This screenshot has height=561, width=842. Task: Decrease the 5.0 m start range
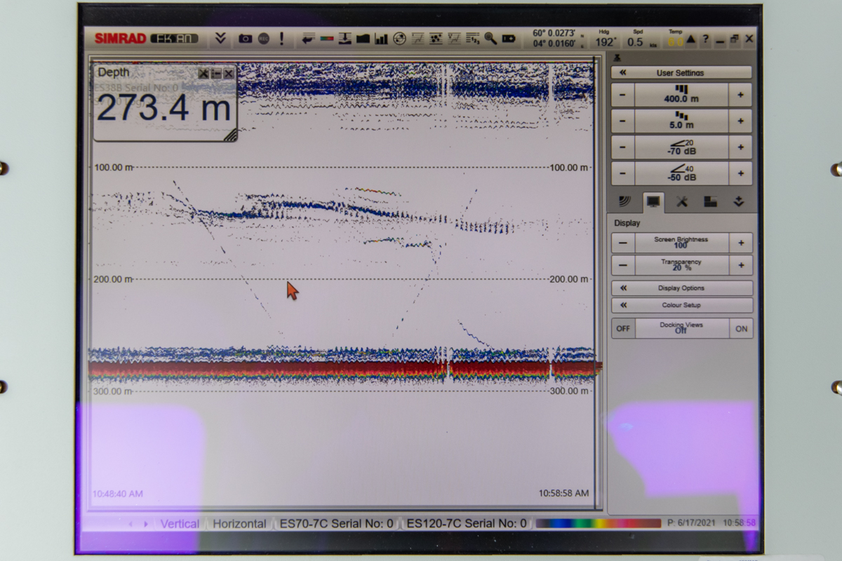(x=623, y=121)
